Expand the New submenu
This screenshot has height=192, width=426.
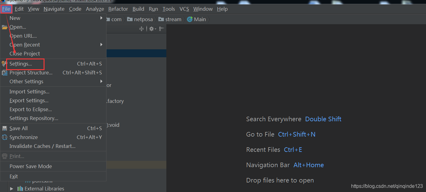point(53,18)
